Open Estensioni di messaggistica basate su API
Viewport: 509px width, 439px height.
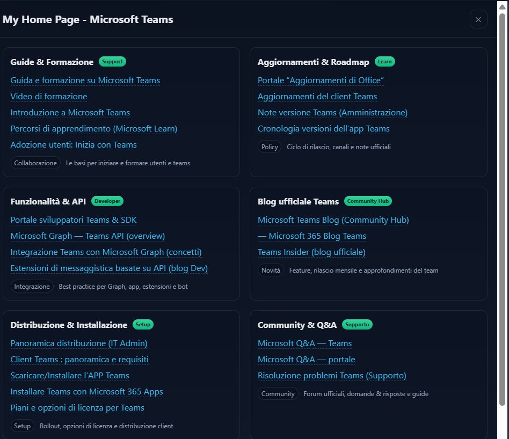point(109,268)
